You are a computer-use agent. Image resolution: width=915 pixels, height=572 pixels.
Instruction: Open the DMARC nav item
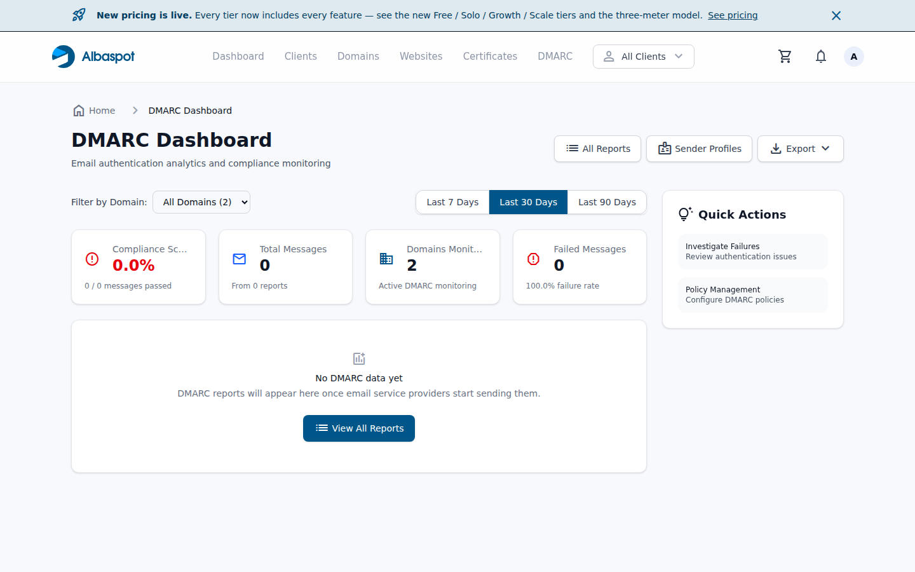pyautogui.click(x=555, y=57)
